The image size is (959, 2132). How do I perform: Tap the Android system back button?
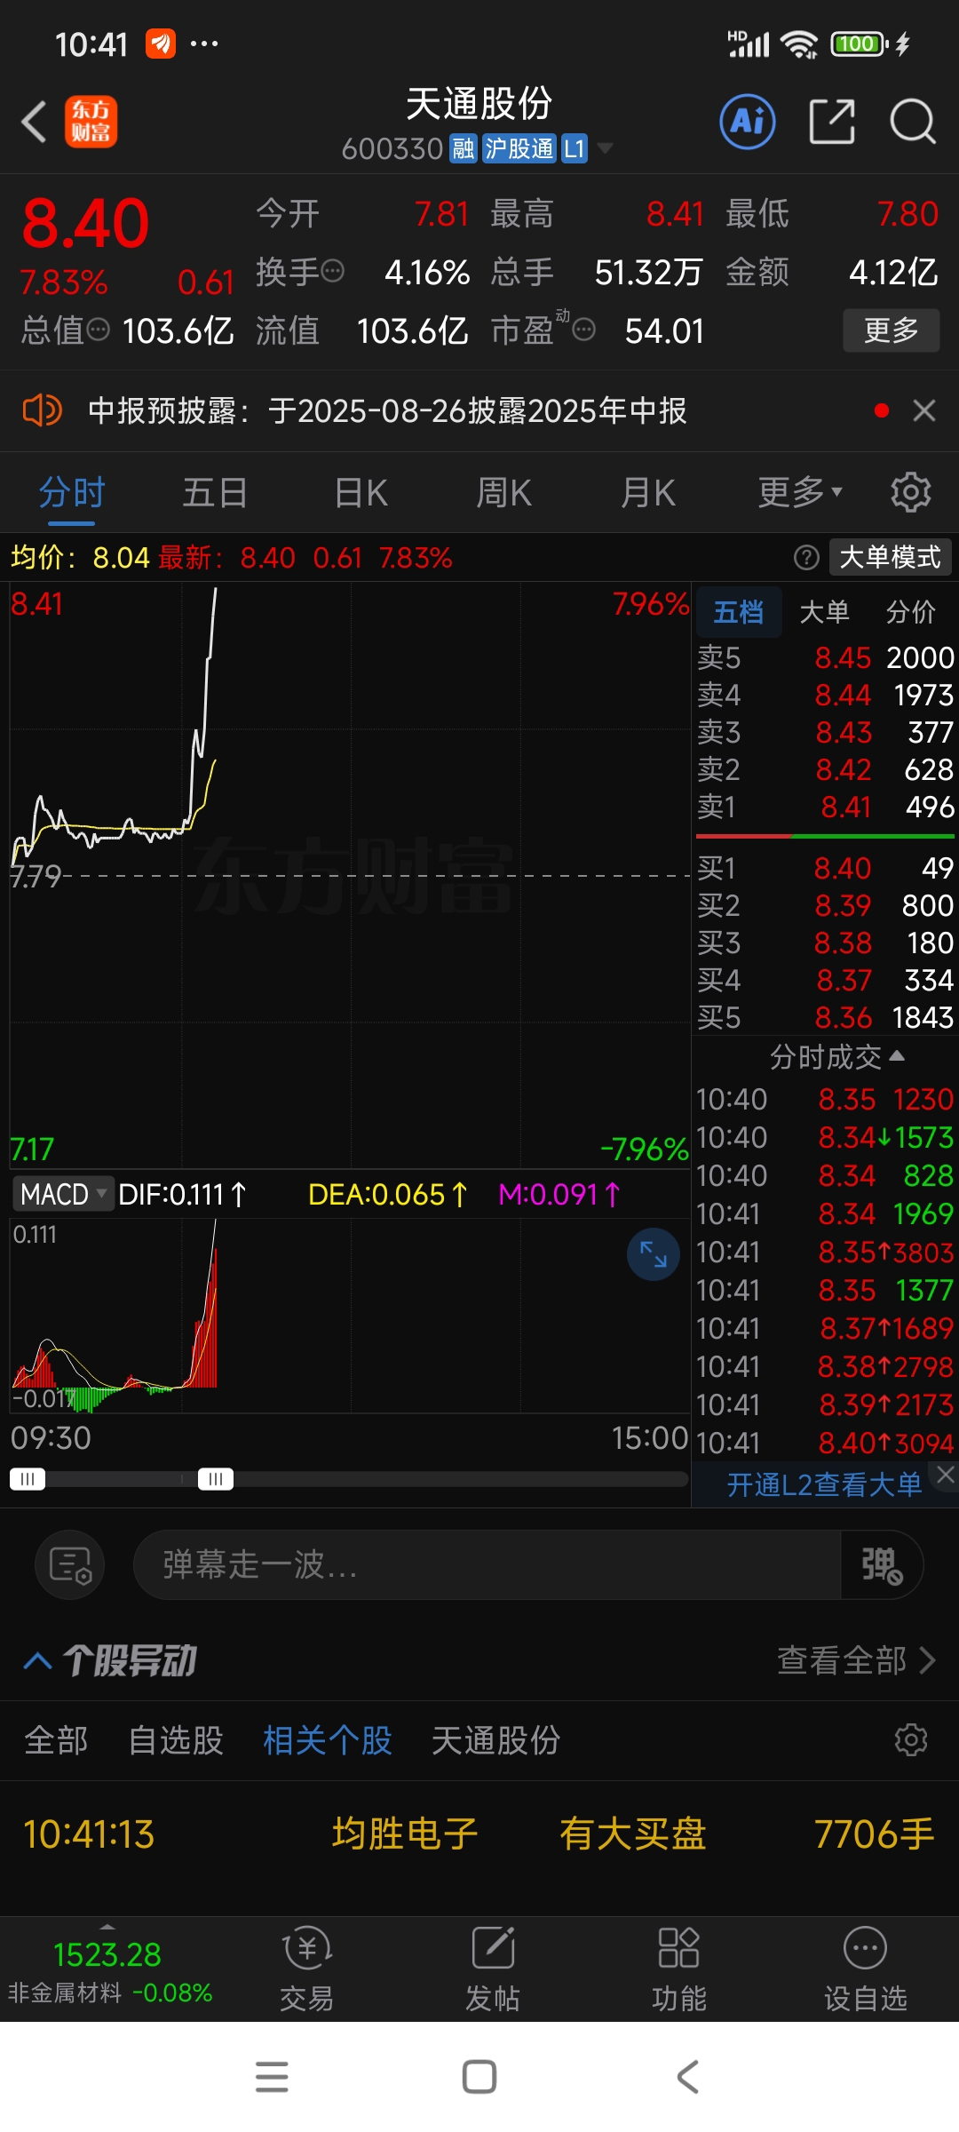(687, 2077)
